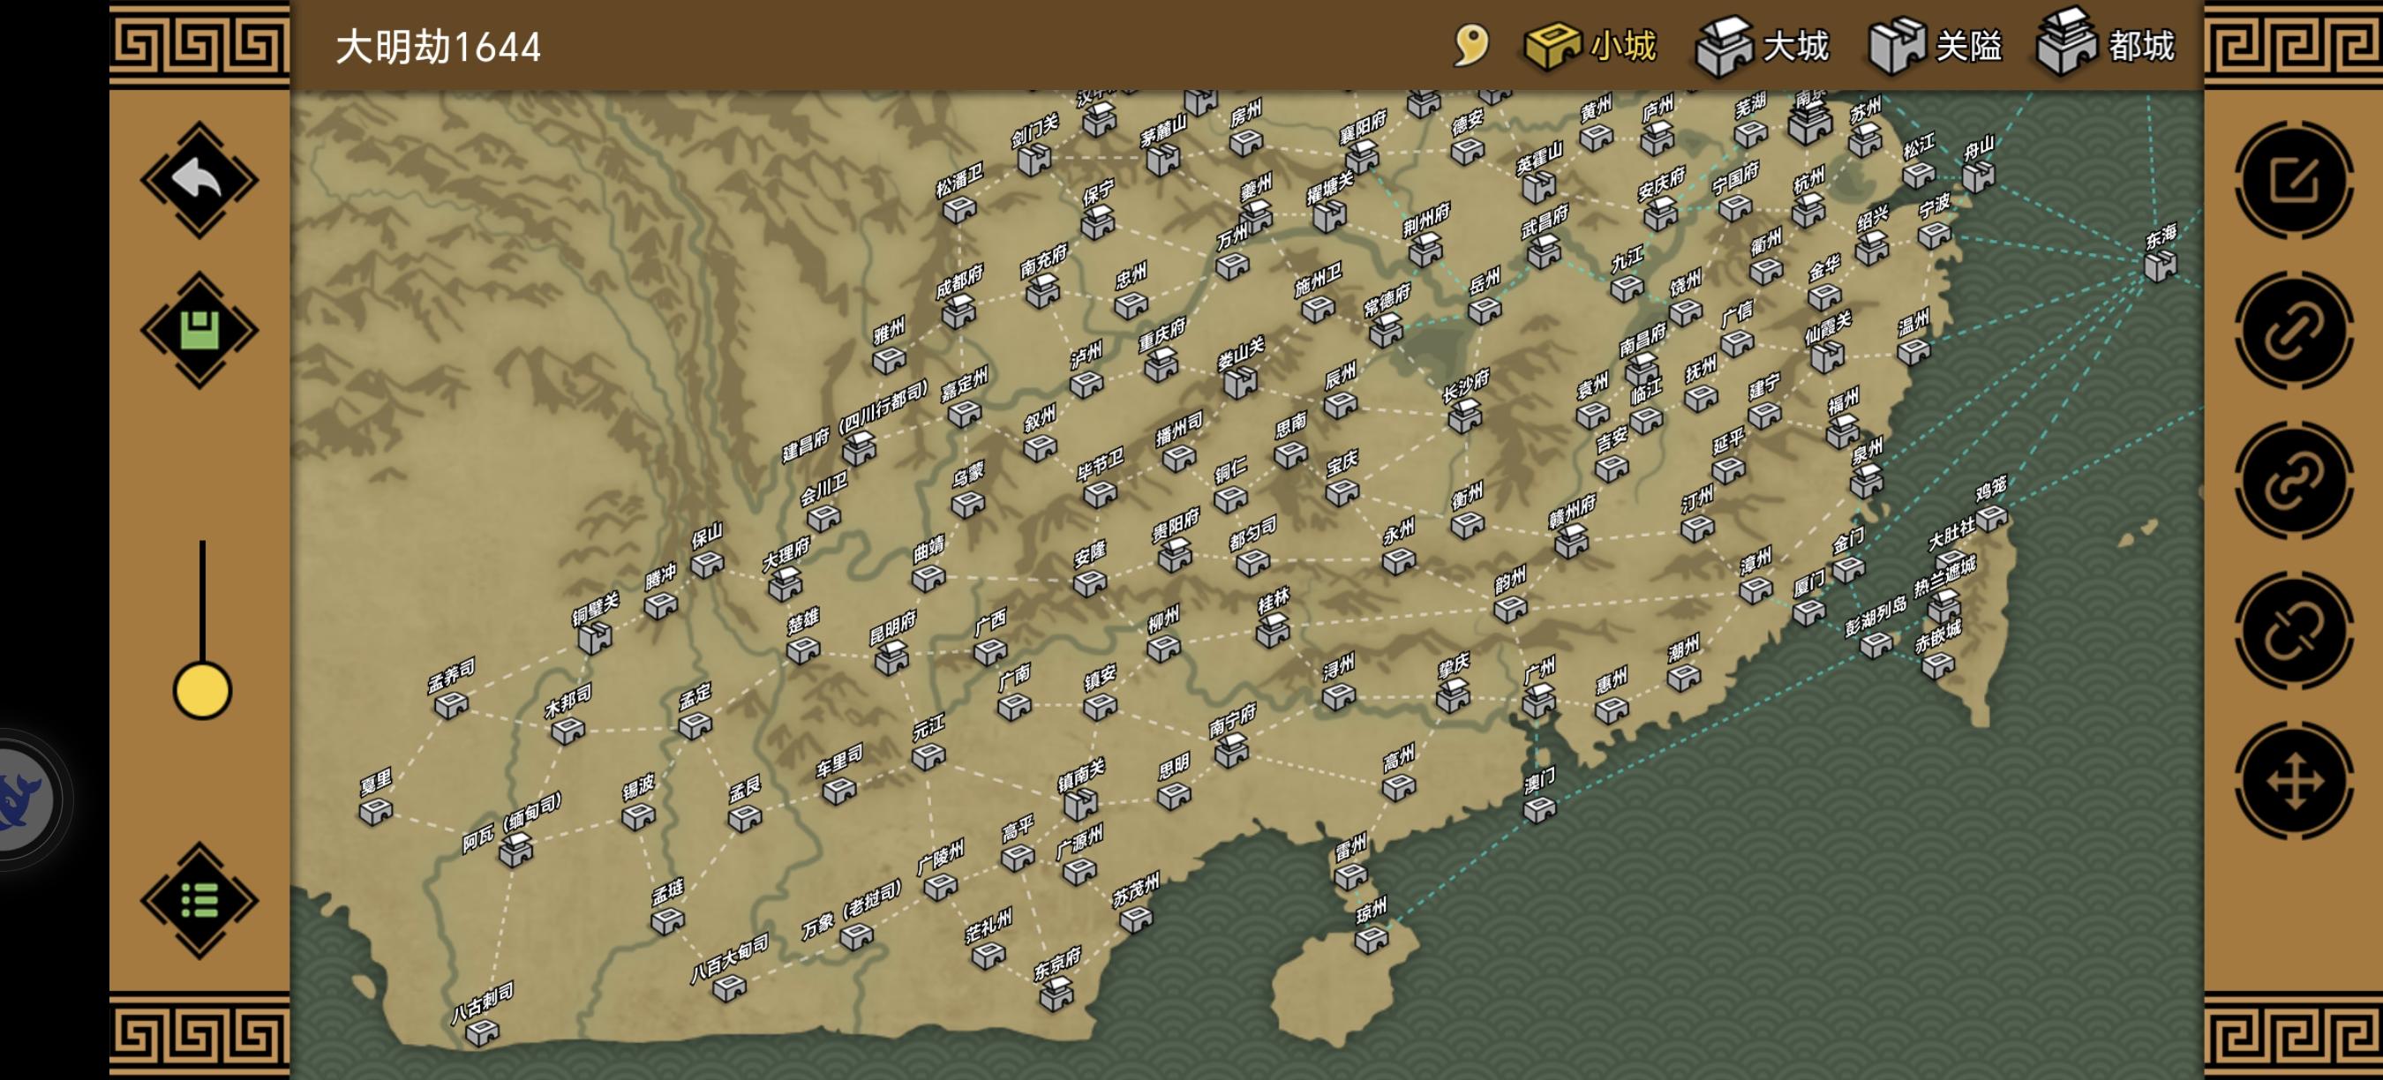
Task: Tap the back arrow button
Action: click(199, 180)
